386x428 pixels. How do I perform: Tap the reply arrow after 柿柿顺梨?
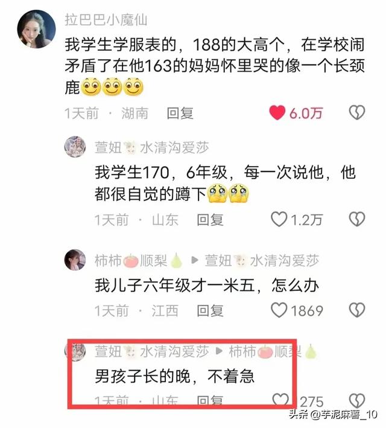tap(194, 260)
